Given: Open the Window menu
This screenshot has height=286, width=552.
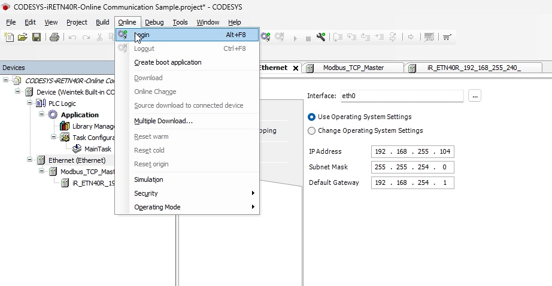Looking at the screenshot, I should (x=208, y=22).
